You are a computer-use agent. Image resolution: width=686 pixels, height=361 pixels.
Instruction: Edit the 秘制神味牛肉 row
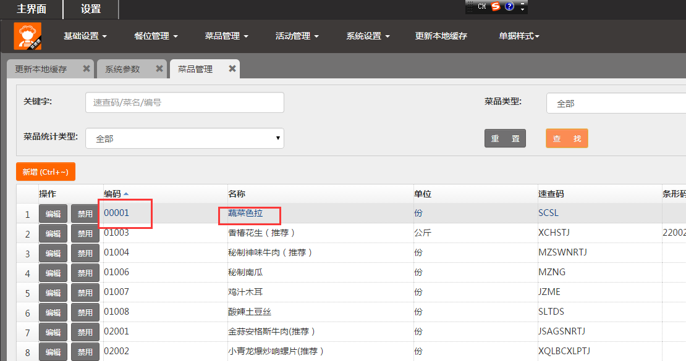53,253
